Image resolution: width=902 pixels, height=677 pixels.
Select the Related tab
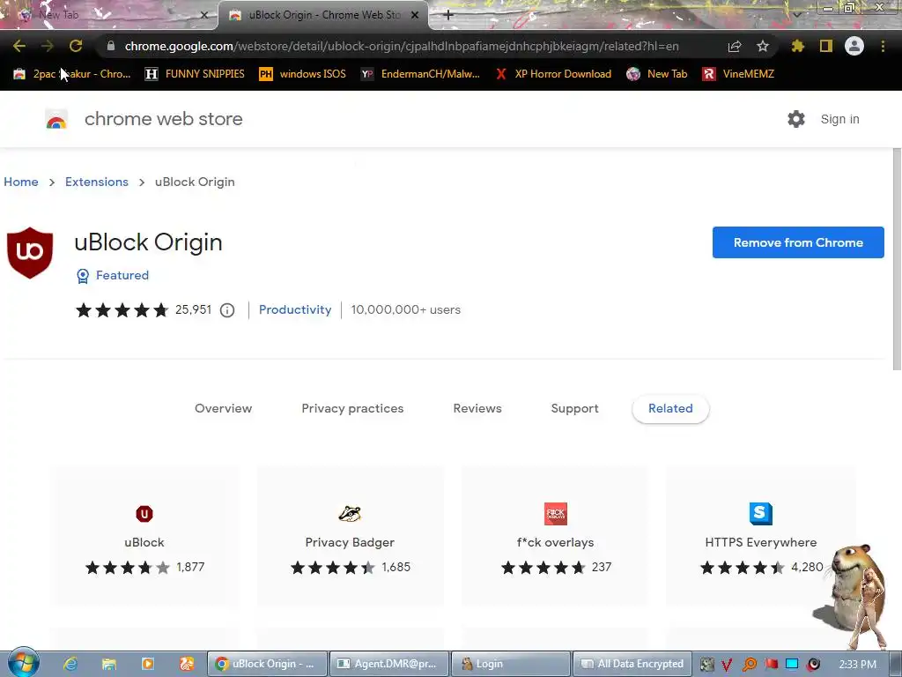click(x=670, y=409)
